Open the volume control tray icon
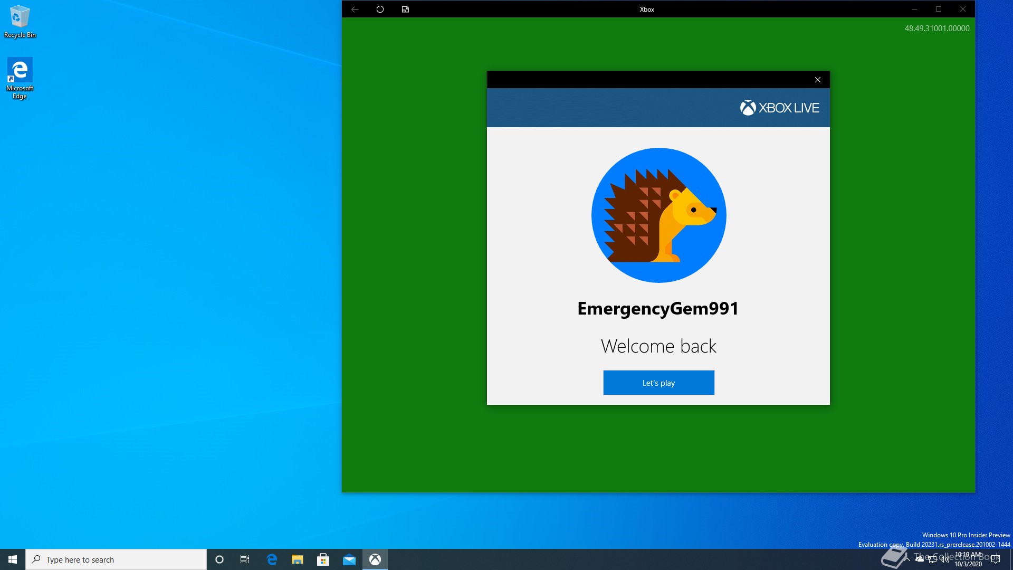Viewport: 1013px width, 570px height. click(944, 559)
